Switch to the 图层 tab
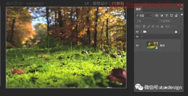Image resolution: width=188 pixels, height=96 pixels. (138, 9)
